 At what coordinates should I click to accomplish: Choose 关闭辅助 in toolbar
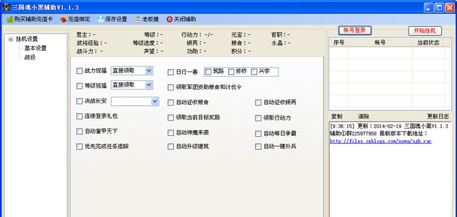[181, 19]
